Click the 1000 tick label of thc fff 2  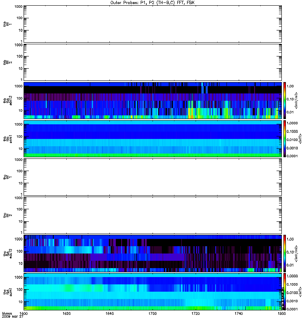tap(18, 198)
